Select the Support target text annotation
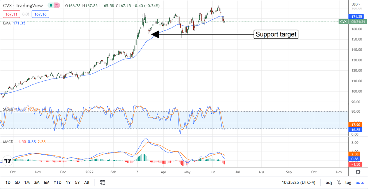368x189 pixels. (x=276, y=34)
